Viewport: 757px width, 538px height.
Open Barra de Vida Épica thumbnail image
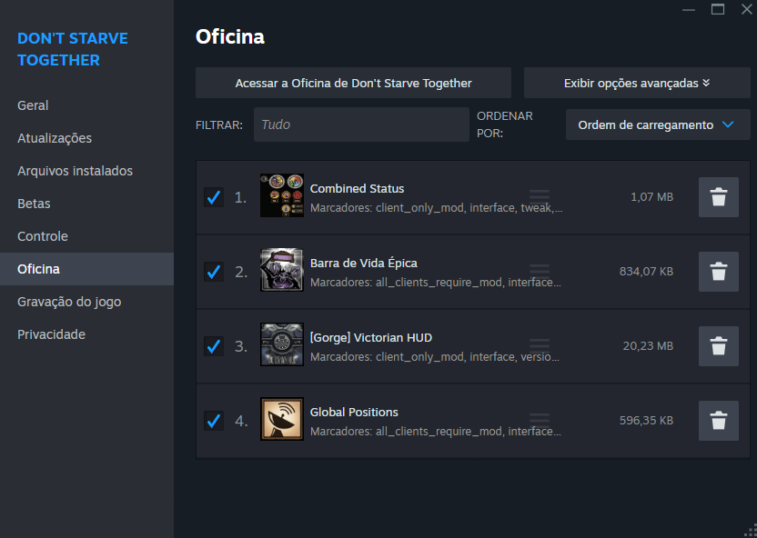(282, 270)
